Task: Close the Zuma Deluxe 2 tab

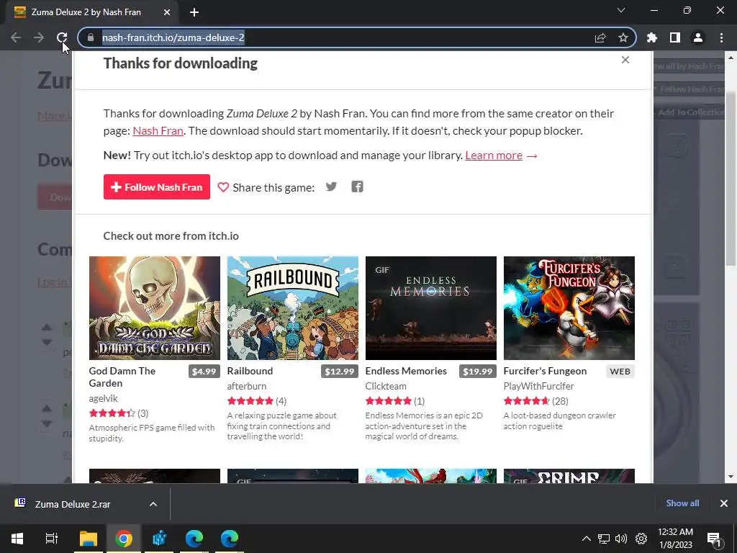Action: click(167, 12)
